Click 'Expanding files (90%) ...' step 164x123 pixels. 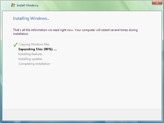point(38,49)
